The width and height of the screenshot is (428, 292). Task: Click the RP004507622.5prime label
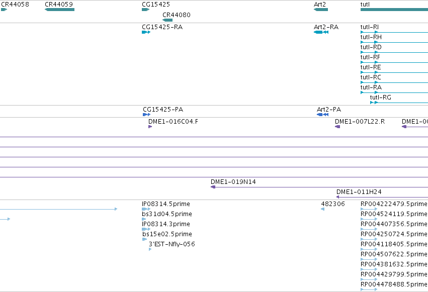(394, 254)
